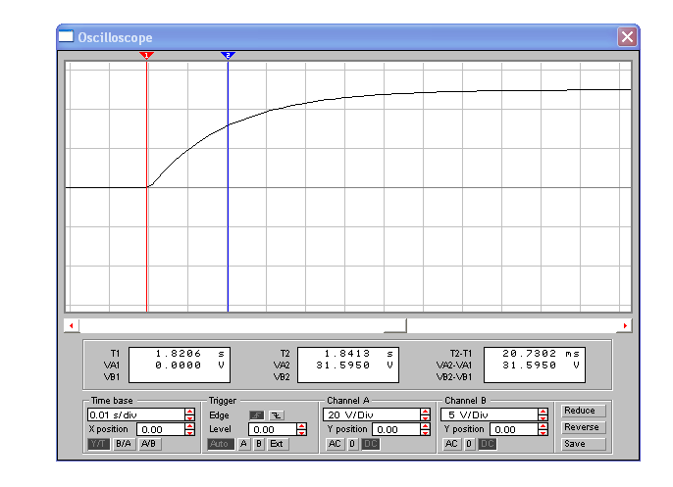
Task: Increase the Channel A Y position
Action: [x=426, y=426]
